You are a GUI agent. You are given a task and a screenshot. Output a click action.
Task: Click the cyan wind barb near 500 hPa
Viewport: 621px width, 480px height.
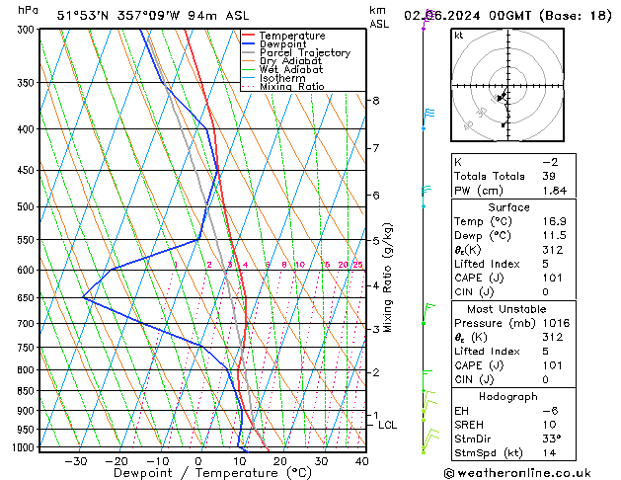[427, 197]
